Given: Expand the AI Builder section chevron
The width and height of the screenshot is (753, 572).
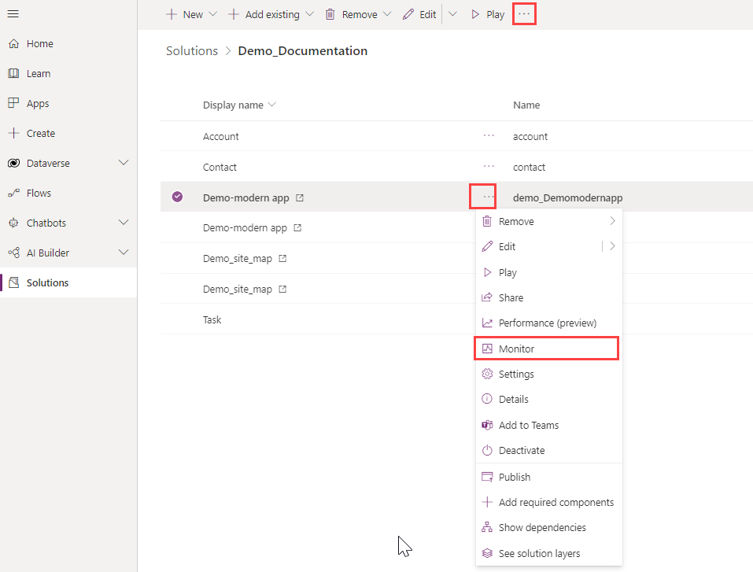Looking at the screenshot, I should click(124, 252).
